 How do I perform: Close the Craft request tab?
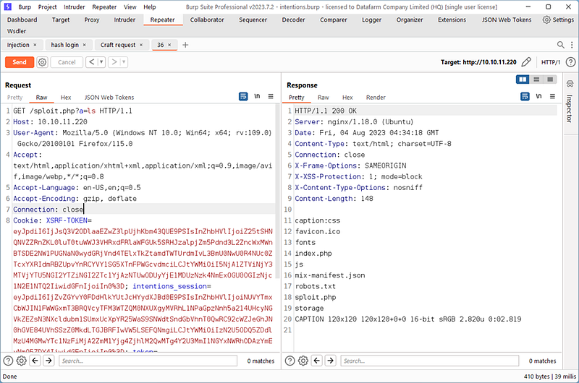[x=140, y=45]
